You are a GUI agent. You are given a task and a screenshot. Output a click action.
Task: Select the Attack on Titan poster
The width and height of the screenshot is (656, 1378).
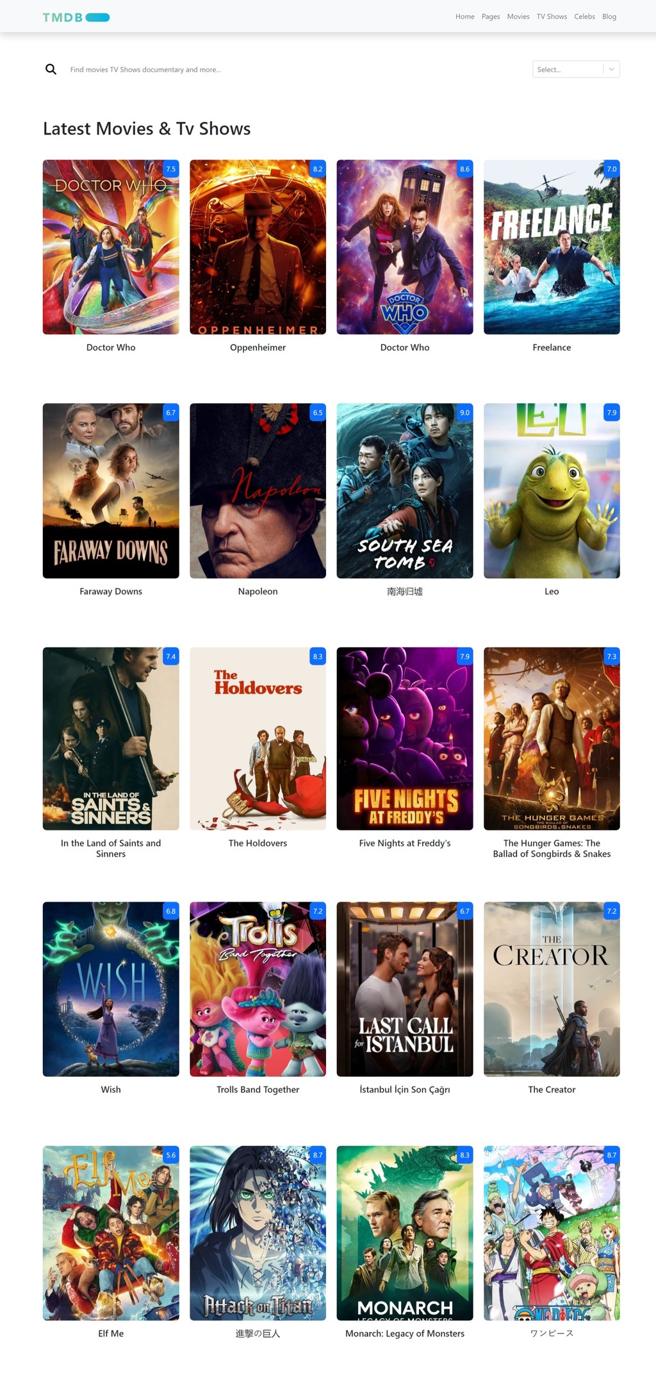258,1233
